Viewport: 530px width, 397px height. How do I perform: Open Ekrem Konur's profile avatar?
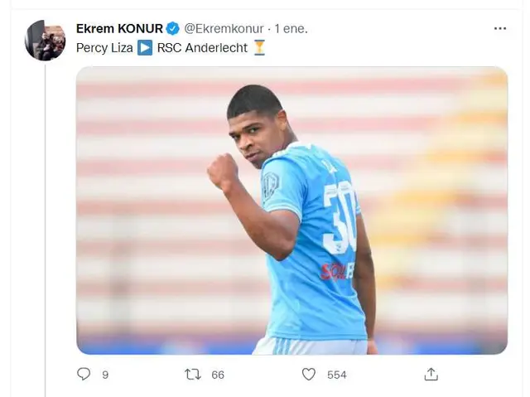click(x=45, y=41)
